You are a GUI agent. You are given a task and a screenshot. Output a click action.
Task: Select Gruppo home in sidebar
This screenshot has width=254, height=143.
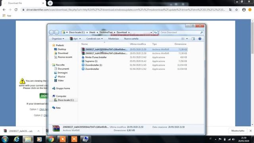pos(63,88)
